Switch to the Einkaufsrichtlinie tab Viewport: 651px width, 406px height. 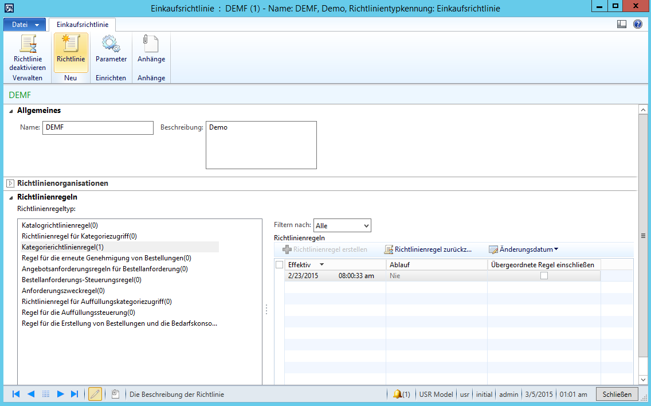(82, 25)
